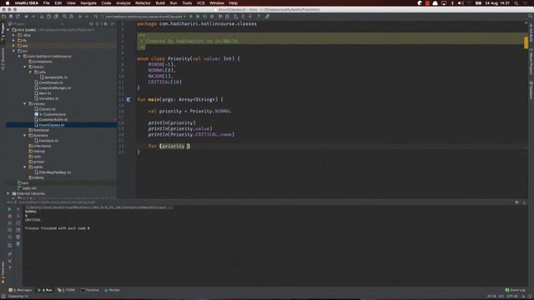This screenshot has width=534, height=300.
Task: Toggle the Structure side tool window
Action: [x=3, y=58]
